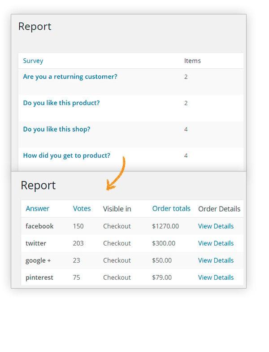
Task: Click the Order Details column header
Action: (219, 209)
